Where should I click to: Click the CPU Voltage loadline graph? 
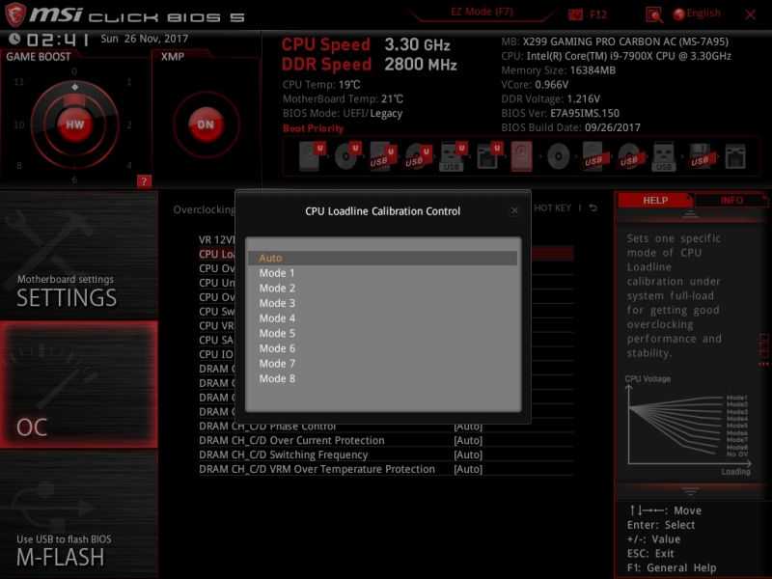point(688,427)
